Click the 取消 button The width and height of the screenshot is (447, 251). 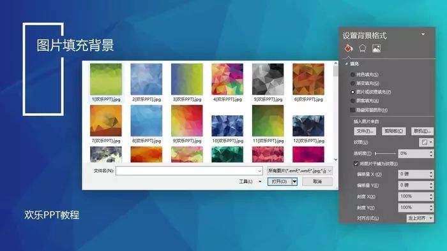coord(317,182)
